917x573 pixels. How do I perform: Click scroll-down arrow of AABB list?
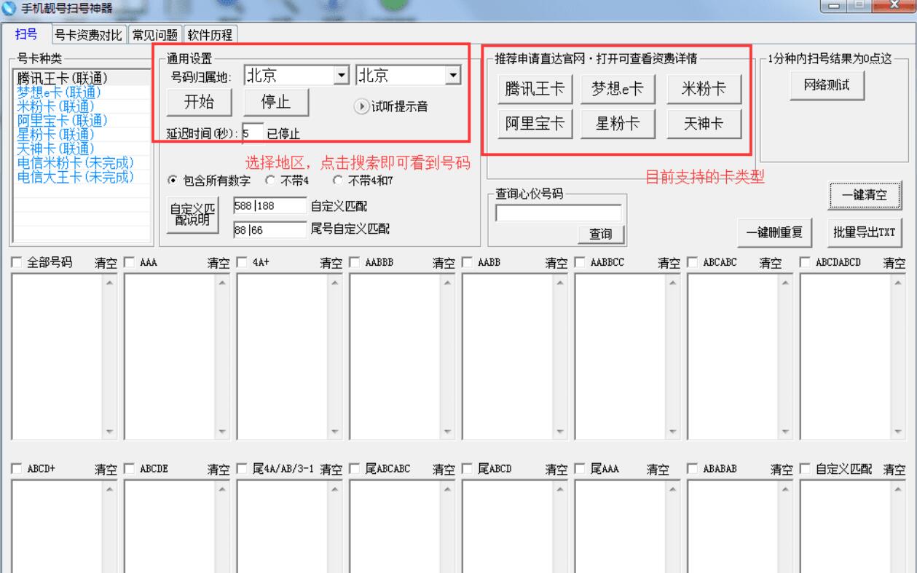(559, 431)
